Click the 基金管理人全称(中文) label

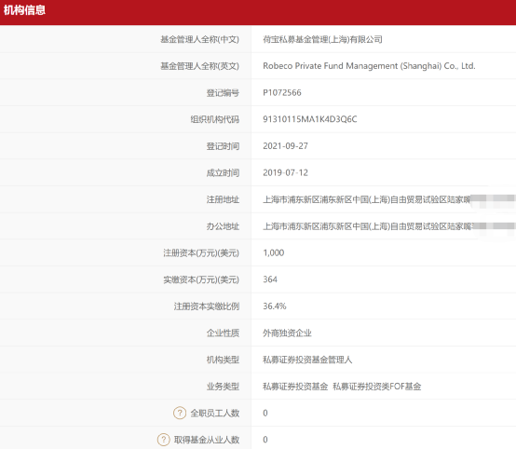(199, 39)
